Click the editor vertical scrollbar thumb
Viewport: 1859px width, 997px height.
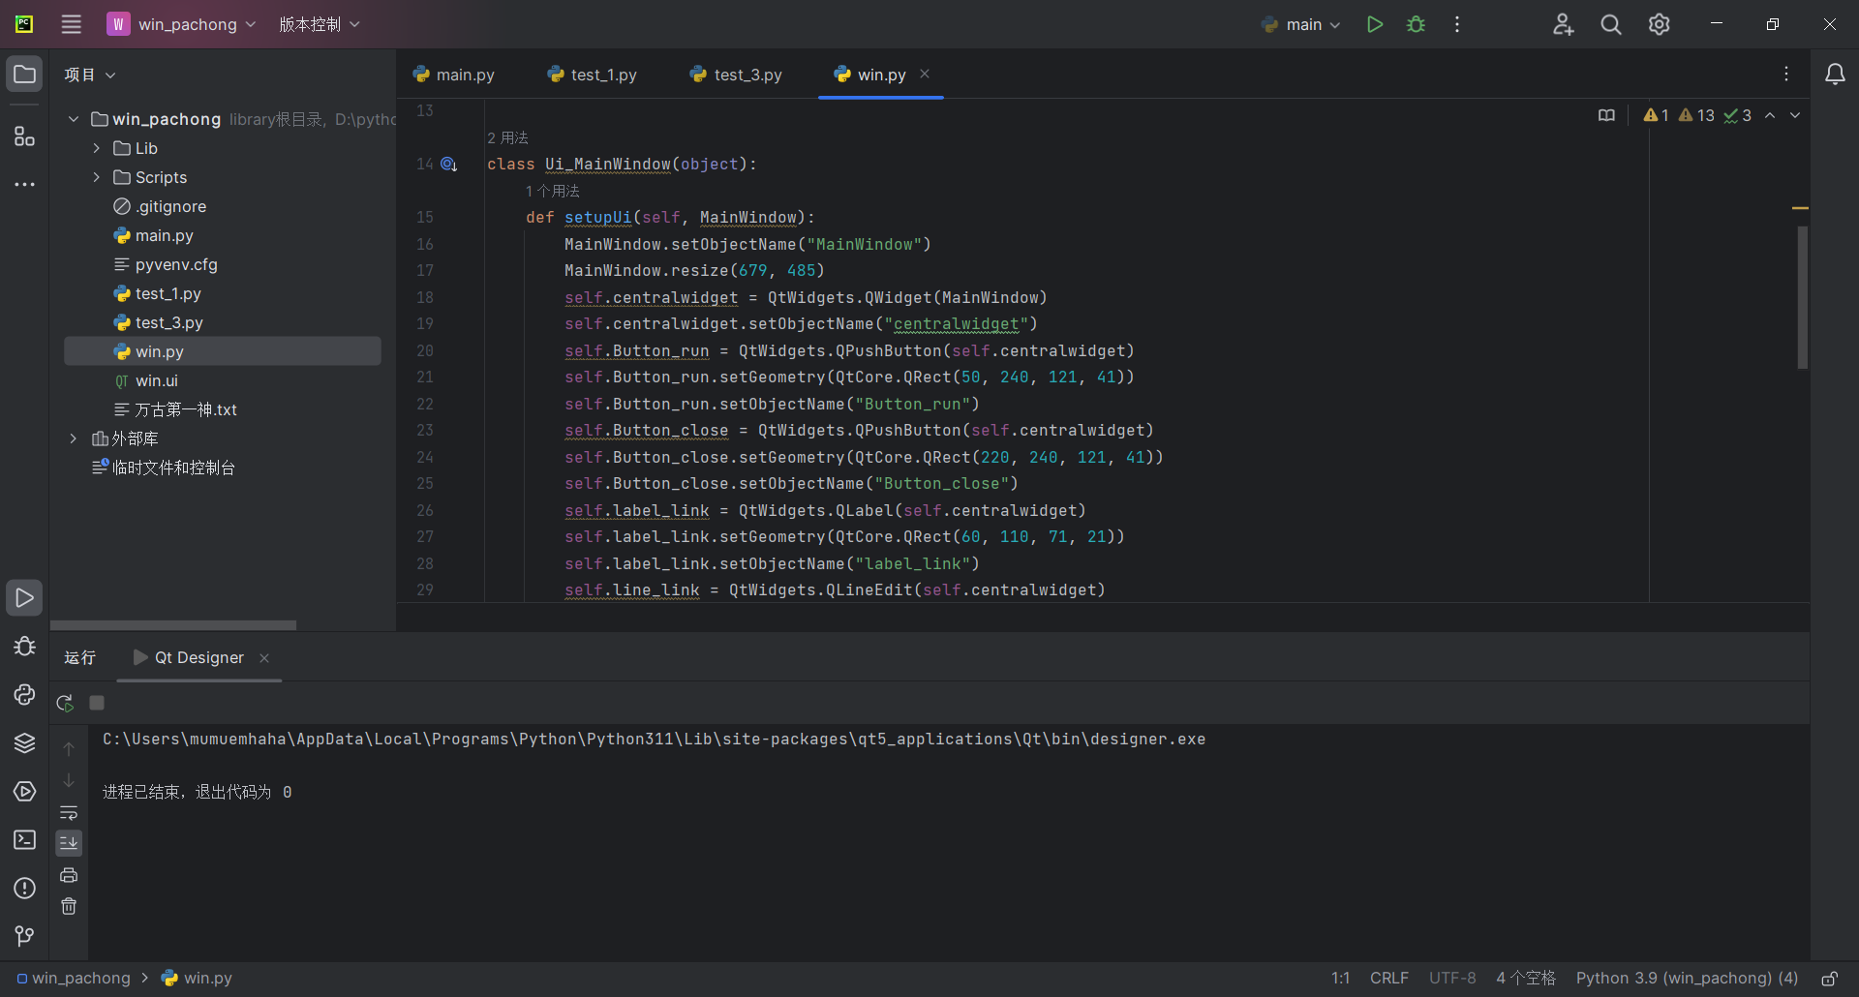(x=1802, y=297)
